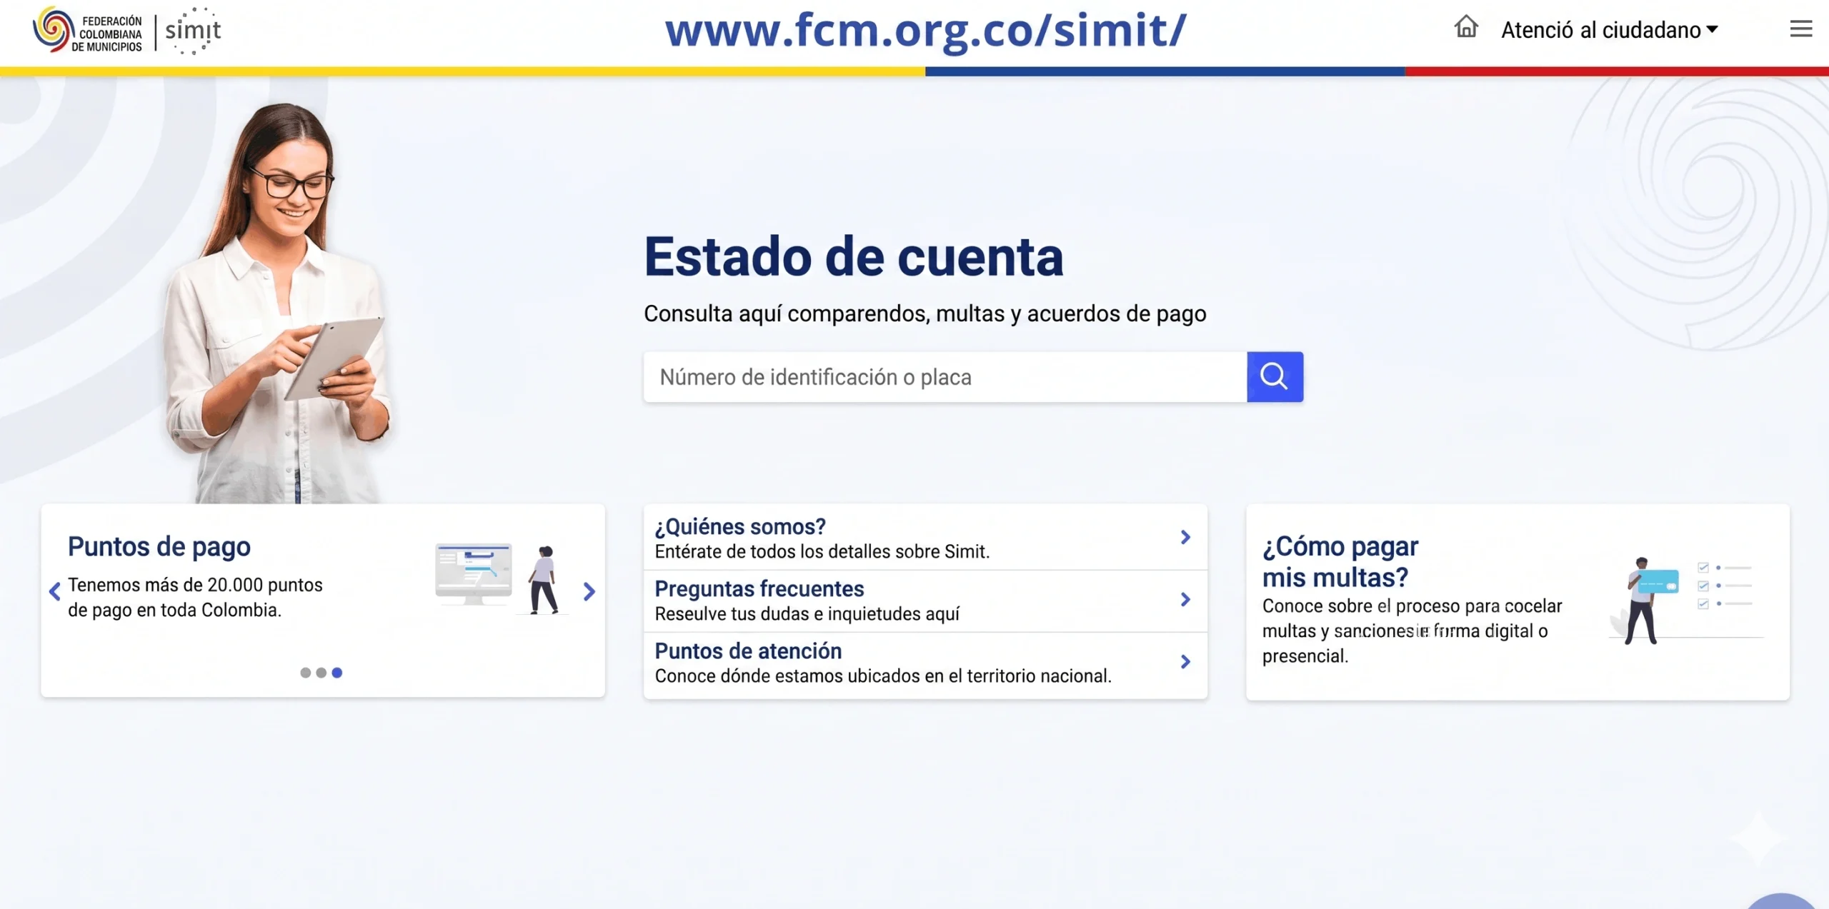This screenshot has height=909, width=1829.
Task: Click 'Entérate de todos los detalles sobre Simit.'
Action: [x=822, y=552]
